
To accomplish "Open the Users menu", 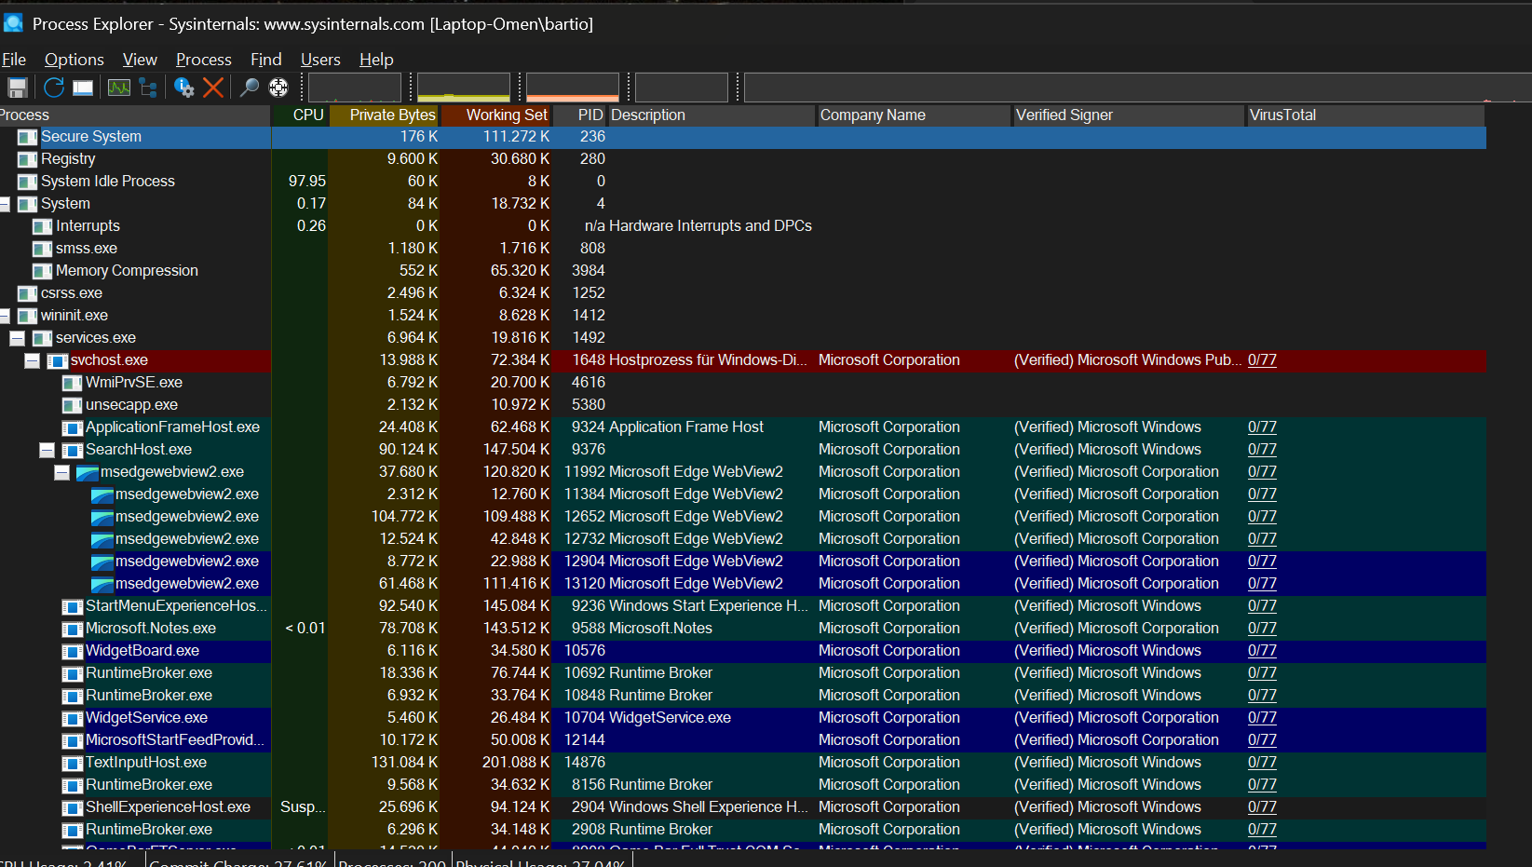I will coord(320,60).
